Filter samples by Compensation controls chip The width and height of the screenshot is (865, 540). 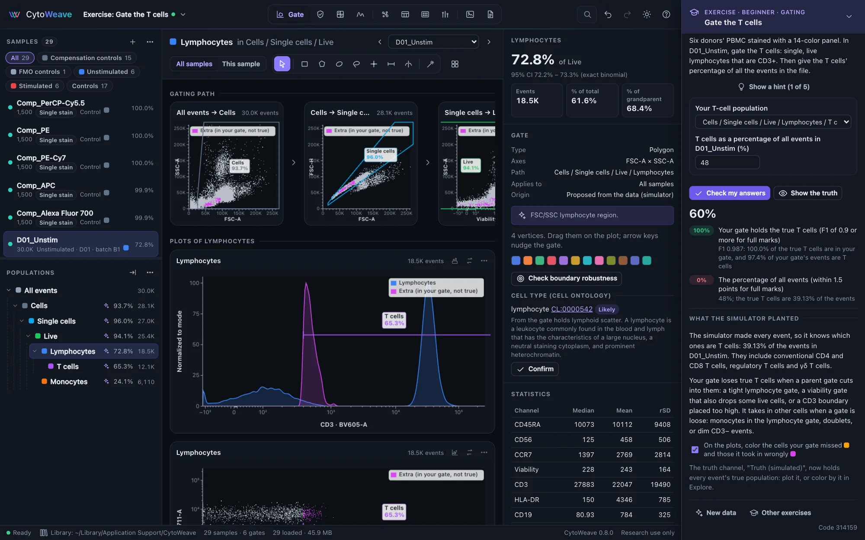point(86,58)
